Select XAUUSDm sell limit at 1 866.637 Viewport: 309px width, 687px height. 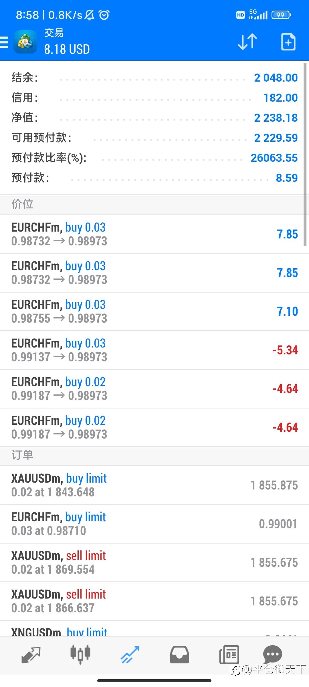[x=154, y=601]
